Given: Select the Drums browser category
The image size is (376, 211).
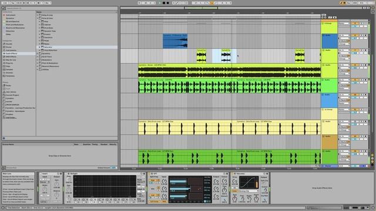Looking at the screenshot, I should pyautogui.click(x=9, y=47).
